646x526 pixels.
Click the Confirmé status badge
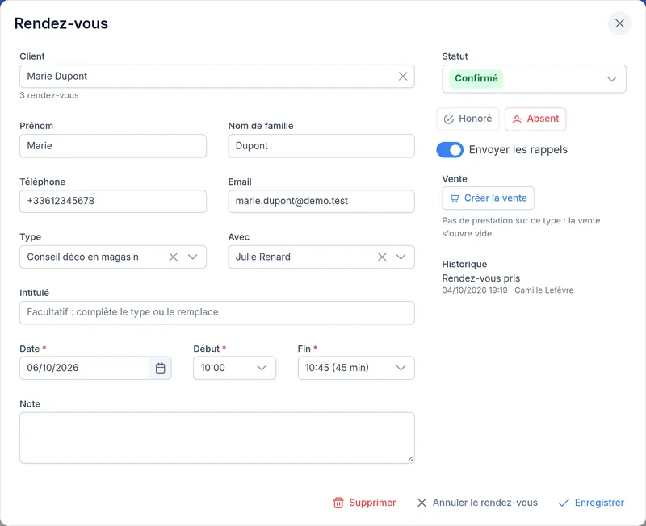[476, 78]
